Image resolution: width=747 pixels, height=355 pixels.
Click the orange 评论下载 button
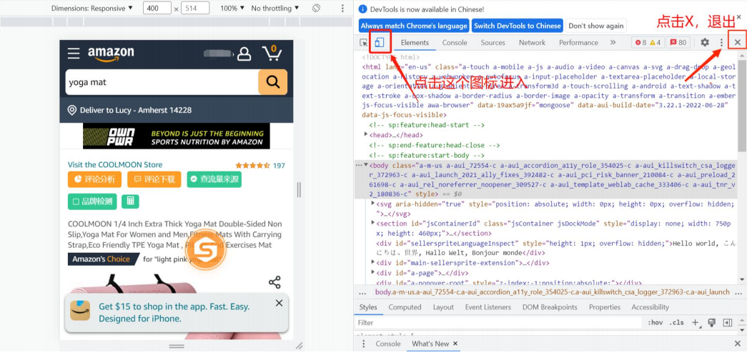point(154,179)
